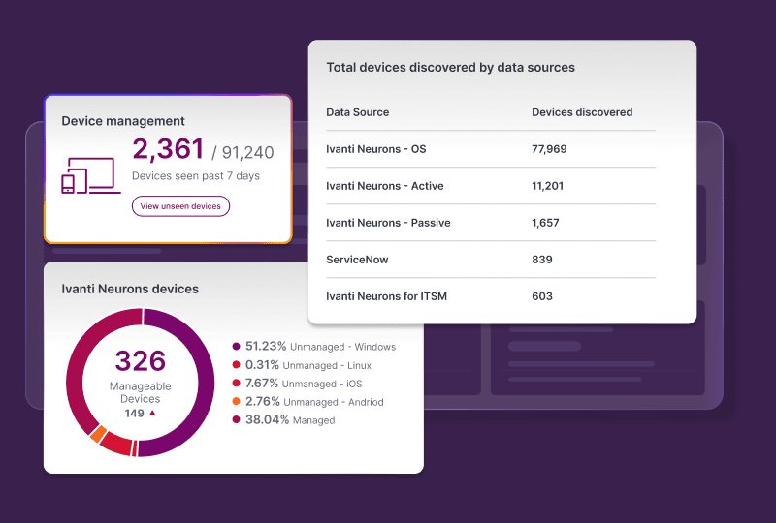Click the View unseen devices button
Viewport: 776px width, 523px height.
[x=180, y=206]
